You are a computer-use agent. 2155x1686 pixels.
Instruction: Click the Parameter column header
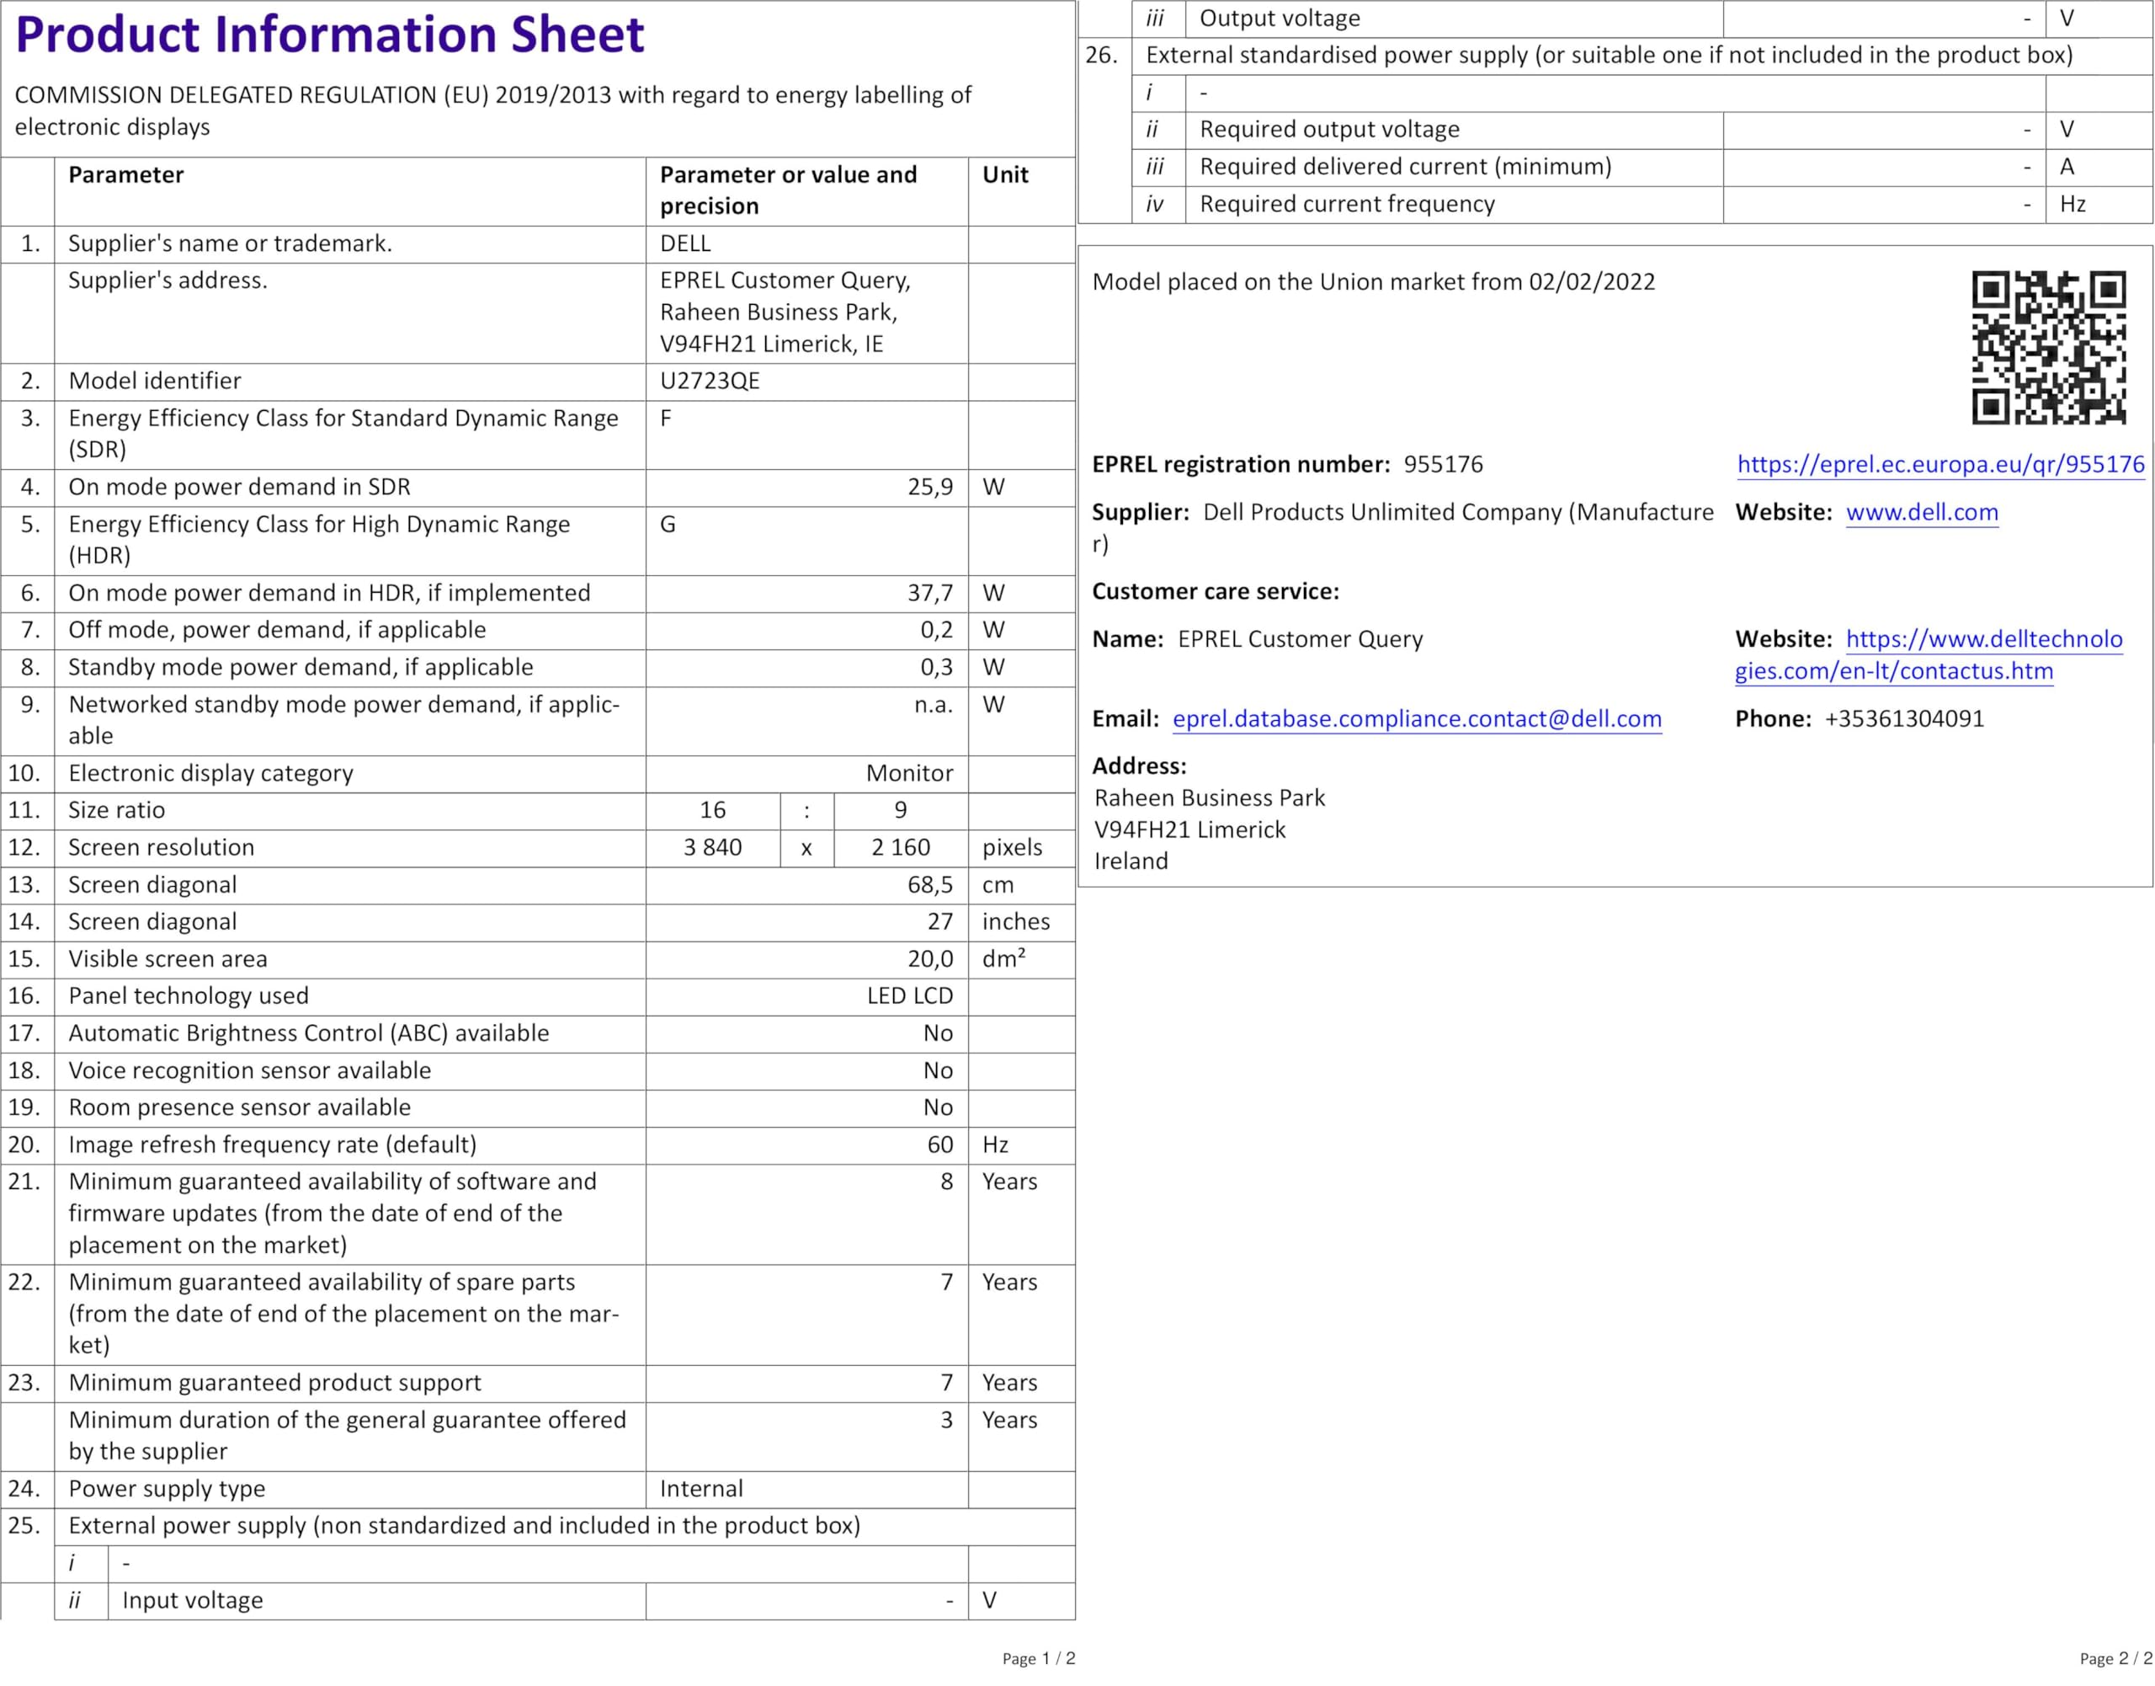tap(125, 174)
